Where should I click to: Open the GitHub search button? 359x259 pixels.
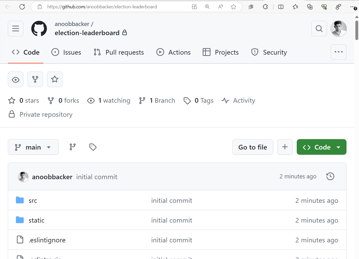click(x=319, y=29)
